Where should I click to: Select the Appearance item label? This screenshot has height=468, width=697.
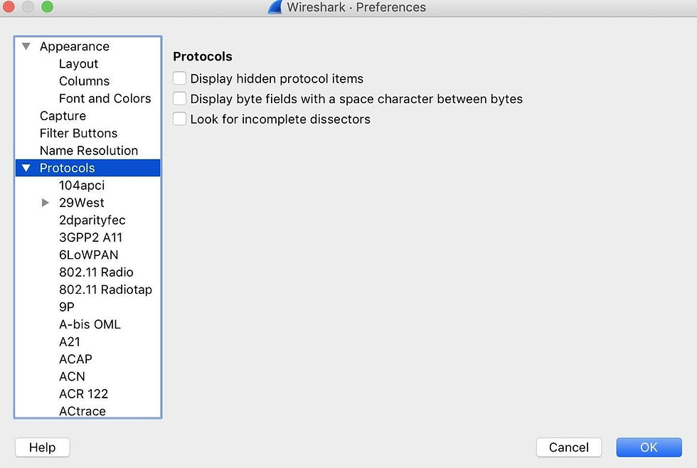click(x=74, y=46)
